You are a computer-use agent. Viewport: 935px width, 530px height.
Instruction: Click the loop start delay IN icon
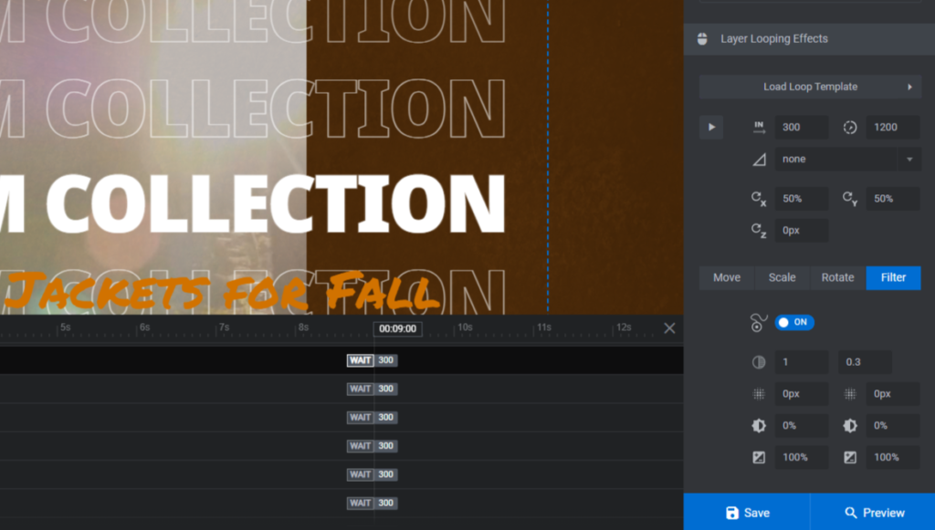(759, 127)
